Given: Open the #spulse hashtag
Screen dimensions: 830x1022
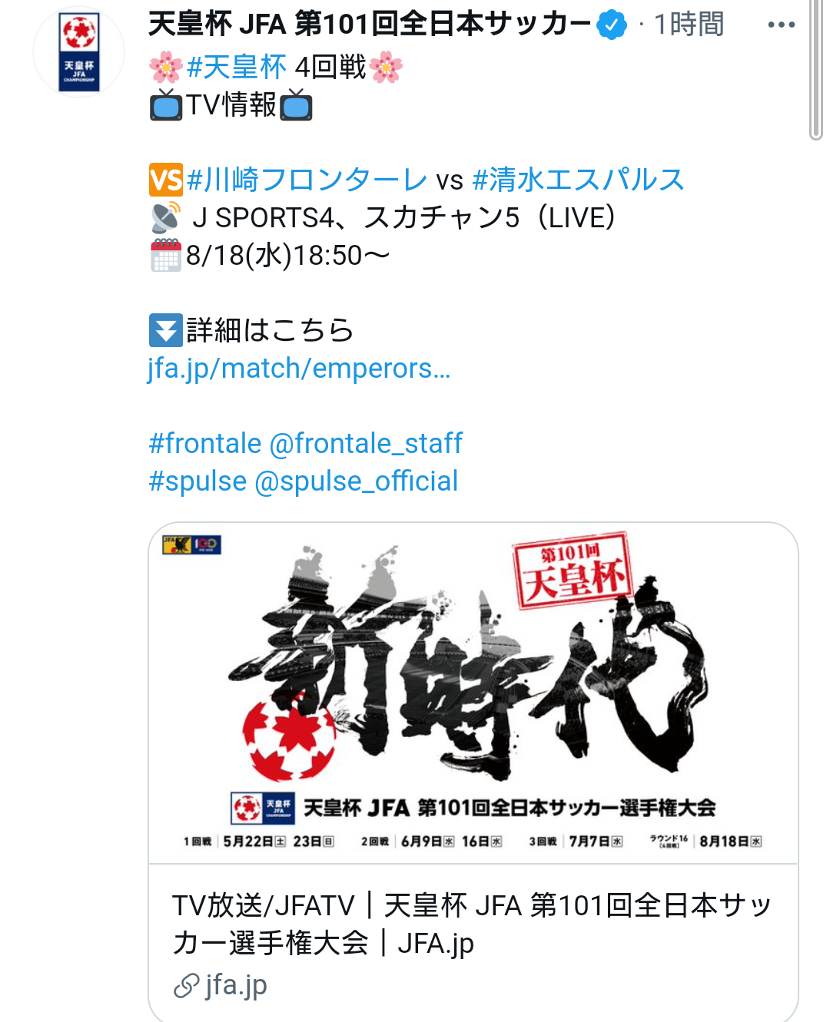Looking at the screenshot, I should coord(198,481).
